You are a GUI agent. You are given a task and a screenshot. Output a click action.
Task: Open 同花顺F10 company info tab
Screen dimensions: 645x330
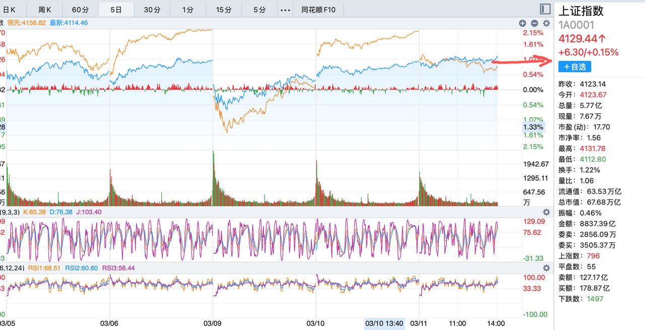318,10
